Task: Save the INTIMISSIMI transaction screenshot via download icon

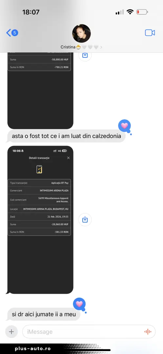Action: click(85, 219)
